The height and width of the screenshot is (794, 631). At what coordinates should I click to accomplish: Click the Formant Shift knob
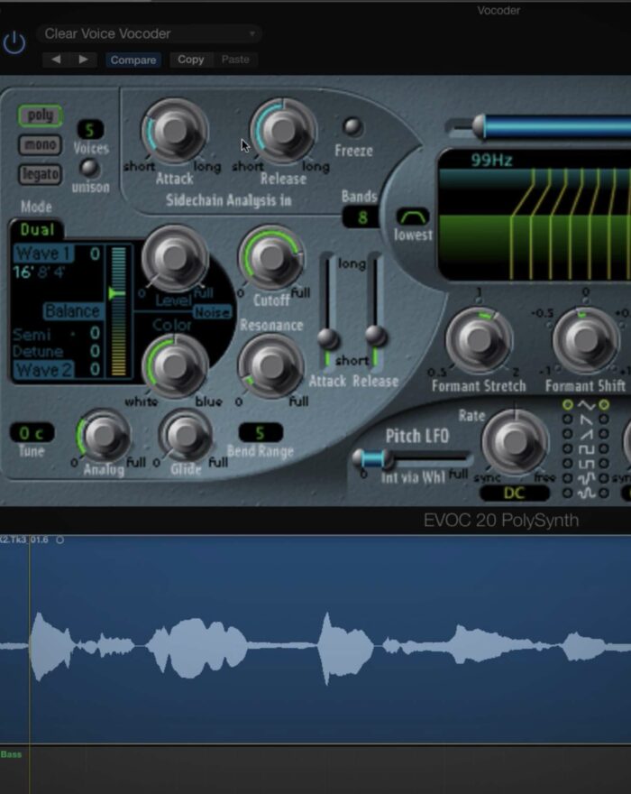click(585, 340)
